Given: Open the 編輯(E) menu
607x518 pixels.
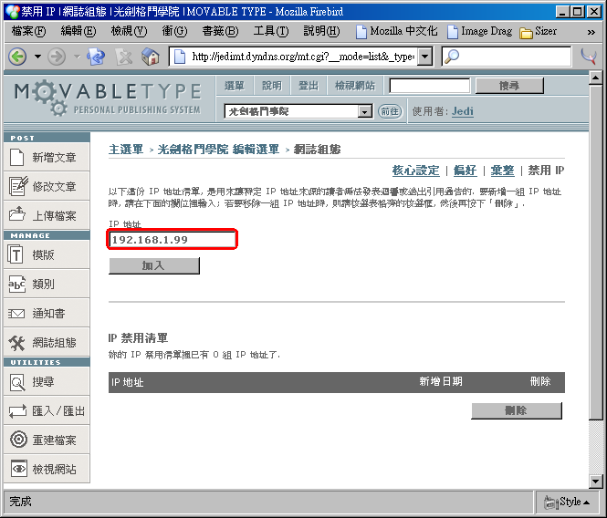Looking at the screenshot, I should pyautogui.click(x=78, y=31).
